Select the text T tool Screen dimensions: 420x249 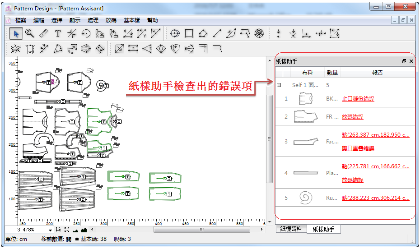tap(58, 33)
